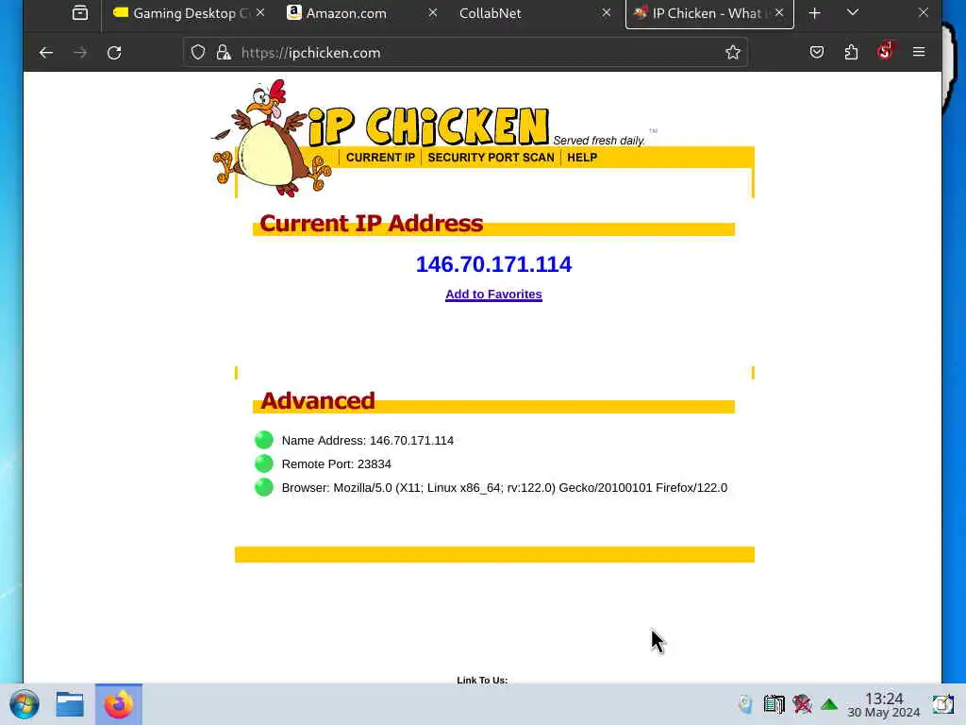Close the CollabNet tab
Image resolution: width=966 pixels, height=725 pixels.
pos(607,13)
